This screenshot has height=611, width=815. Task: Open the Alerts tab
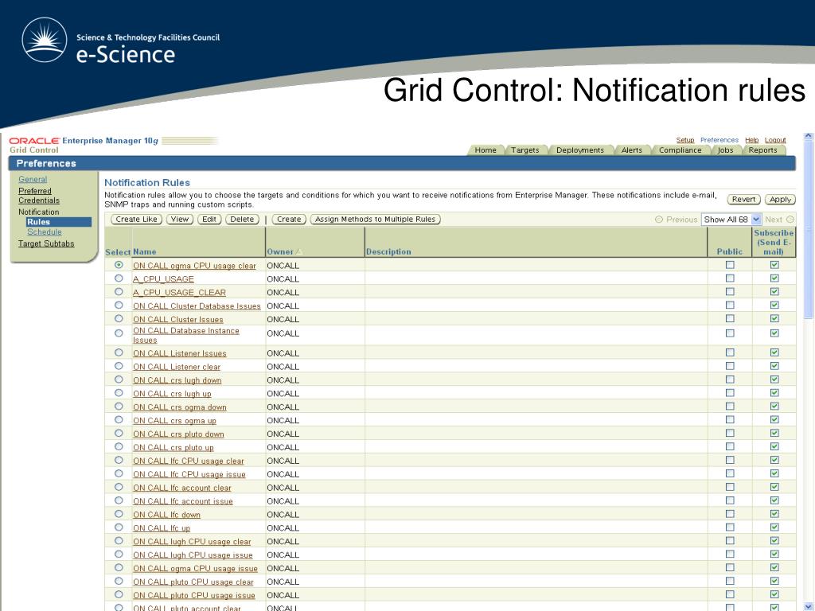(x=631, y=150)
